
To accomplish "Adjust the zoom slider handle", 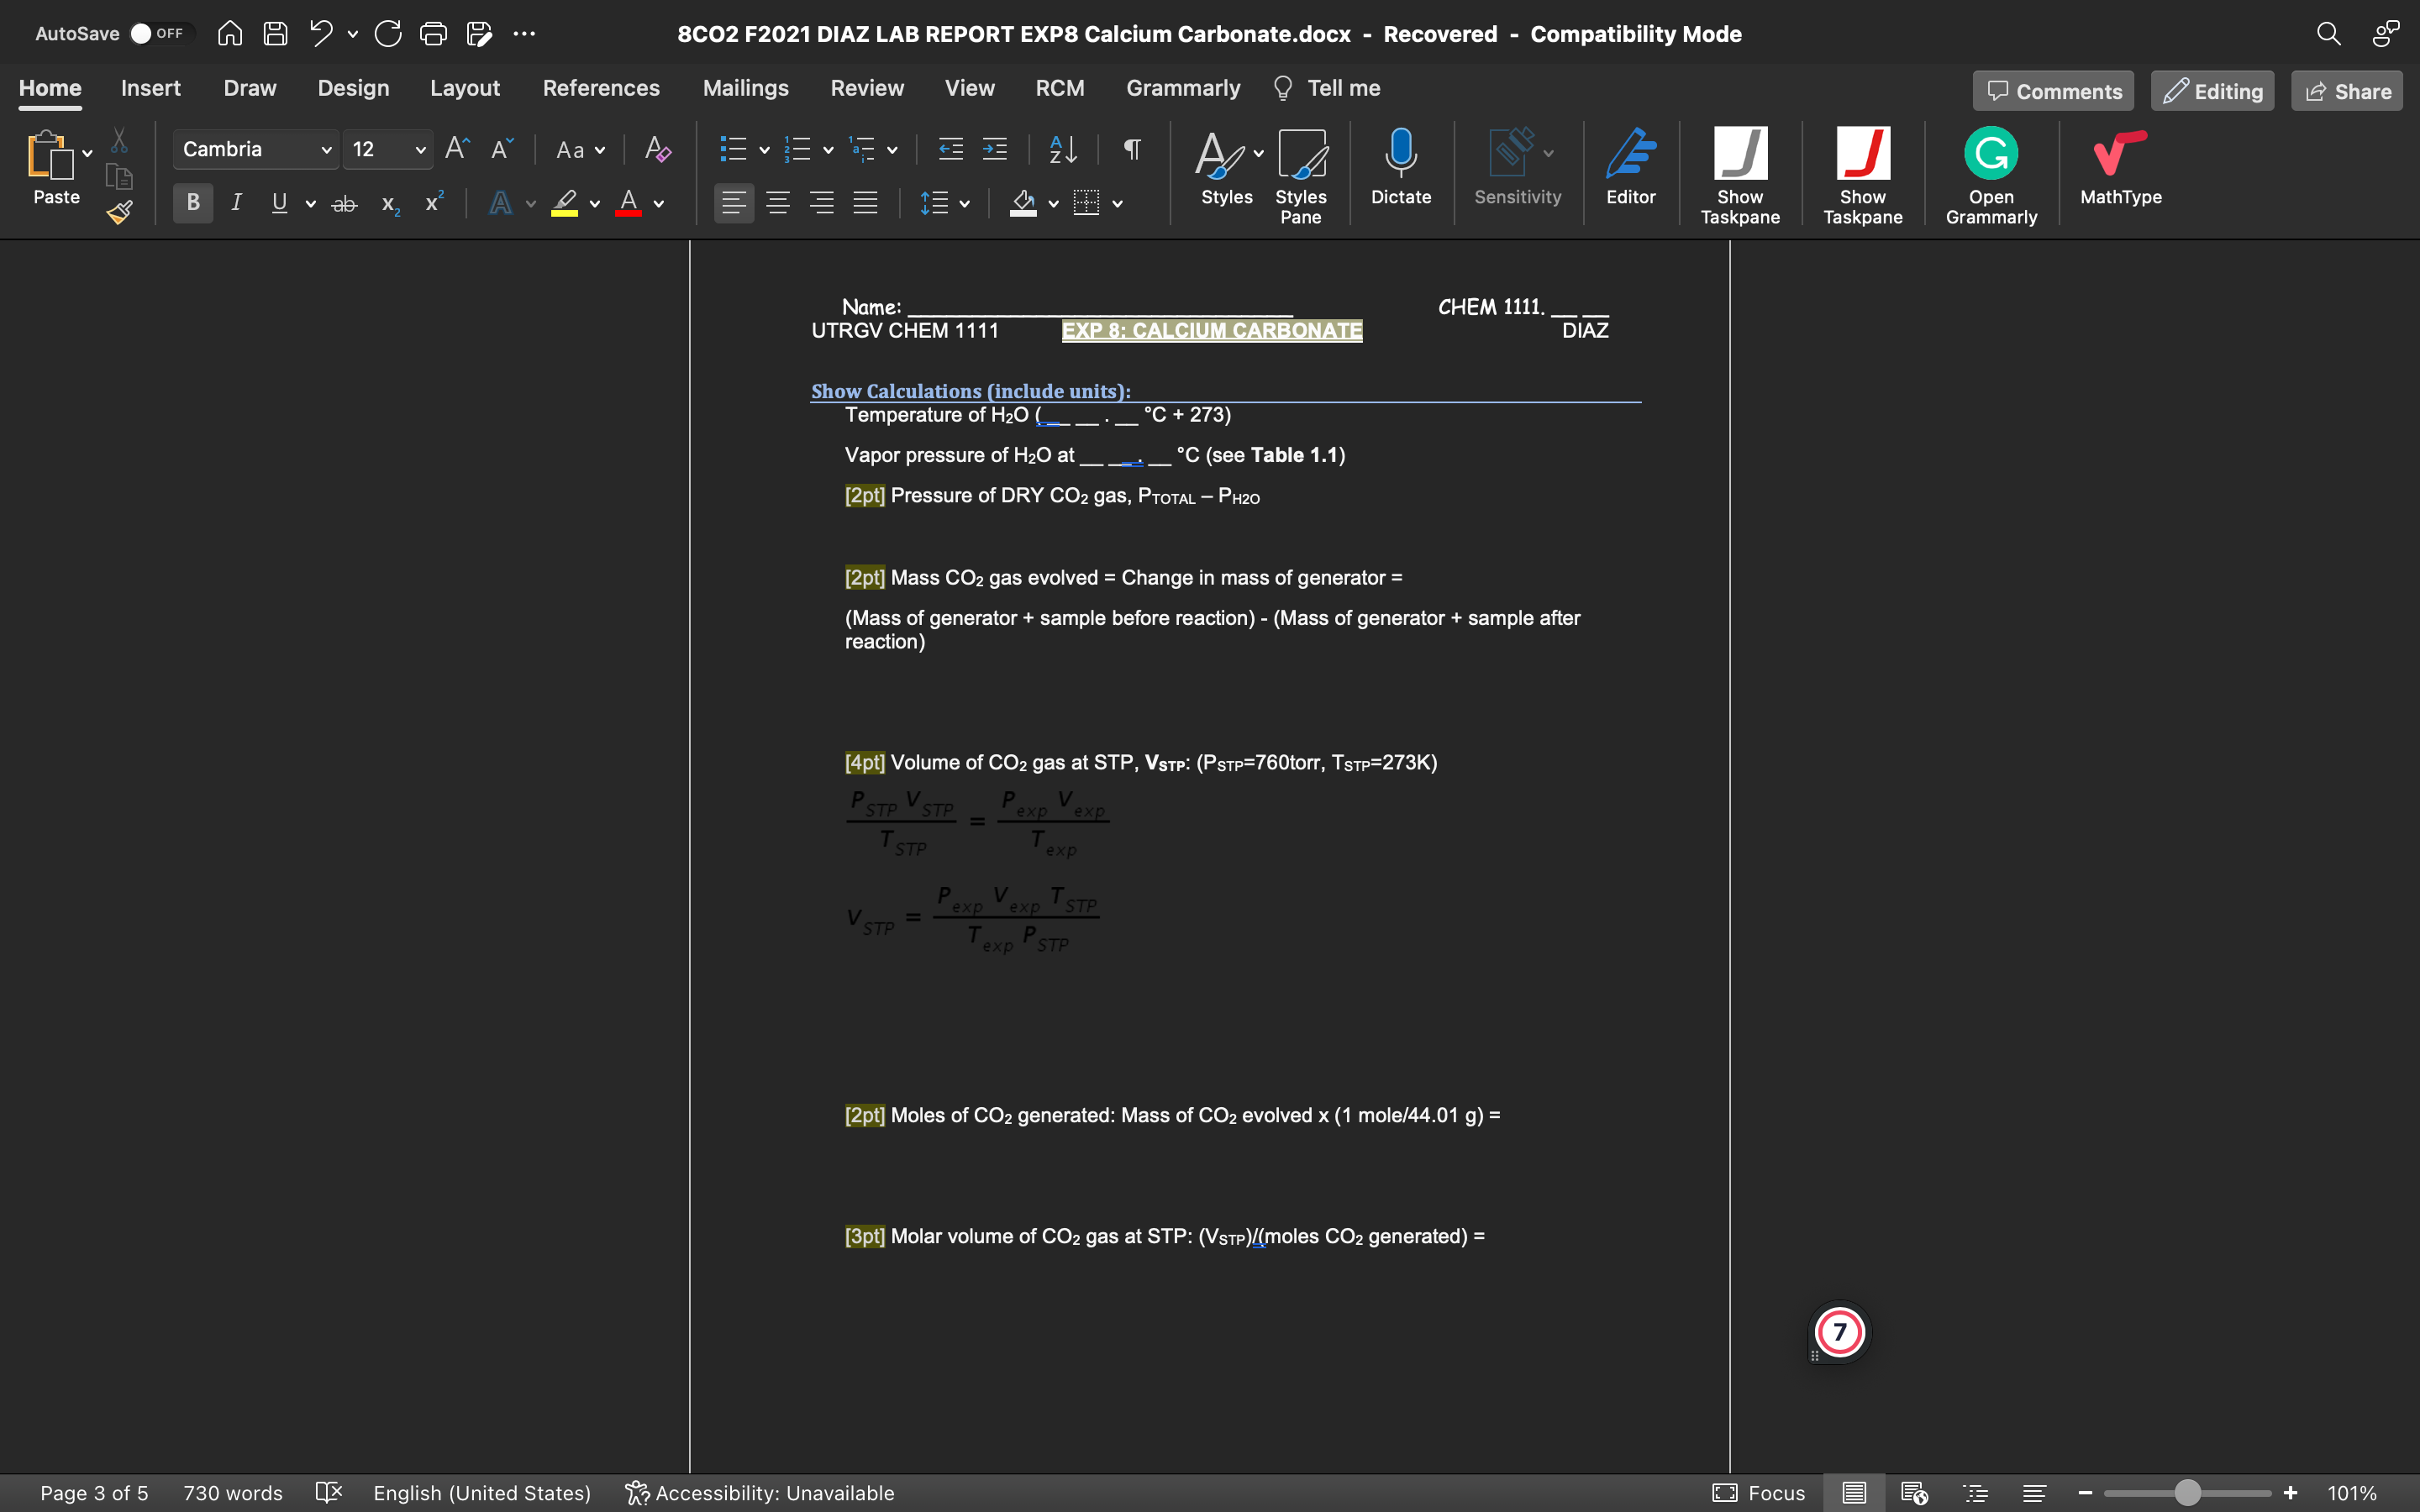I will (x=2187, y=1493).
